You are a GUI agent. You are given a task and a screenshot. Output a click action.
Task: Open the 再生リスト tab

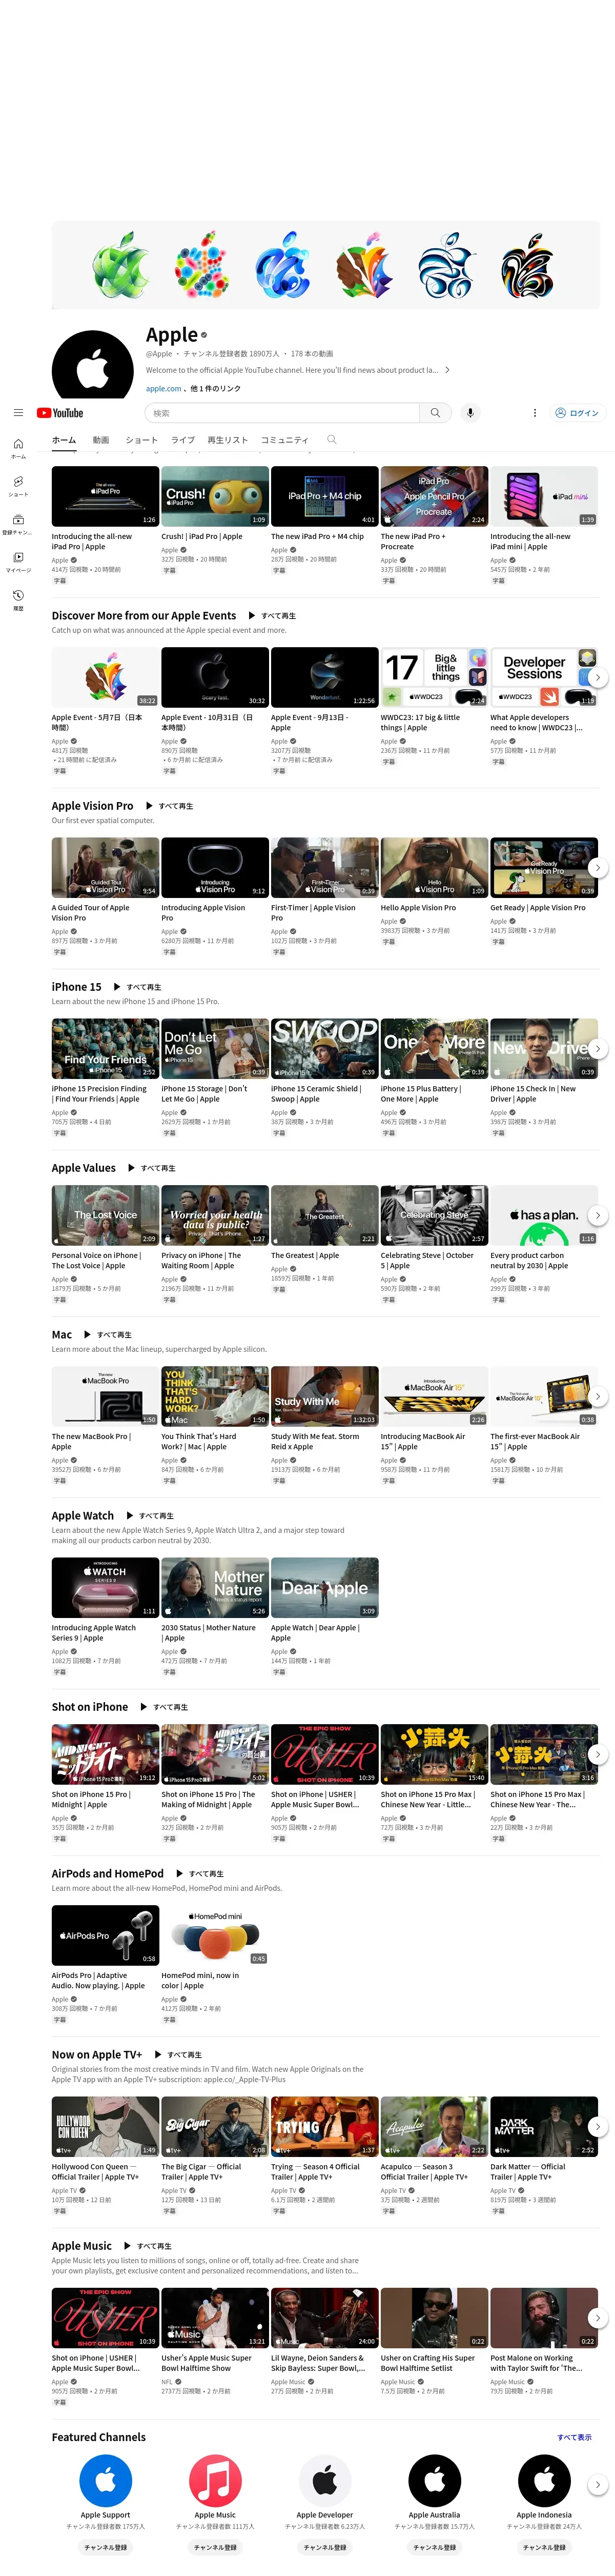tap(228, 440)
